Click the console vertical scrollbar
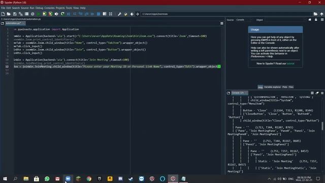This screenshot has width=325, height=183. coord(322,126)
